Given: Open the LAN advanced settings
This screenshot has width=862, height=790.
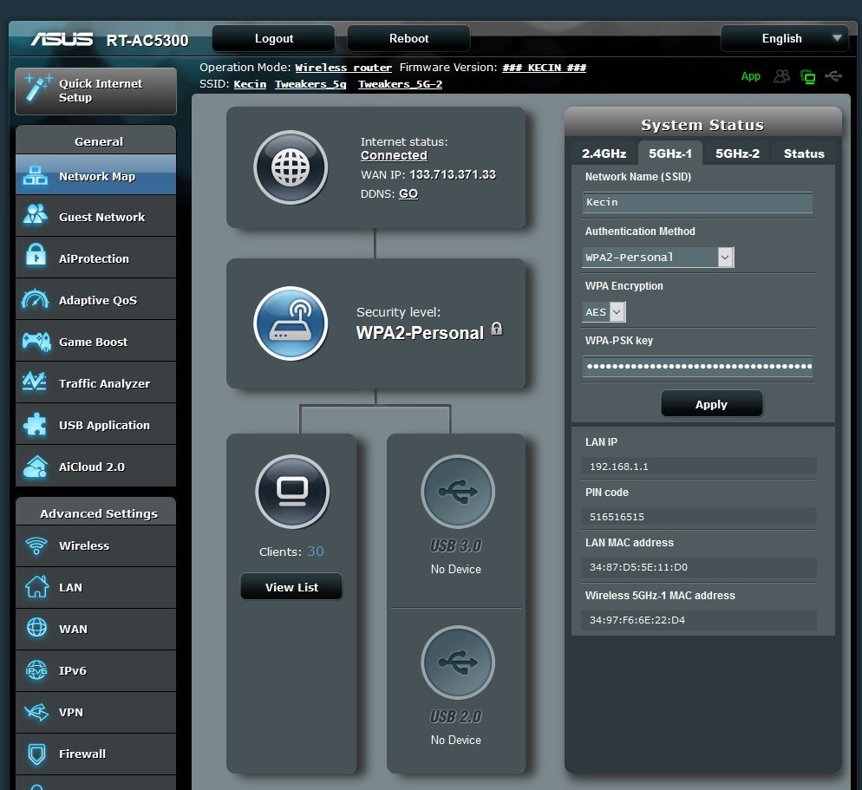Looking at the screenshot, I should [x=95, y=587].
